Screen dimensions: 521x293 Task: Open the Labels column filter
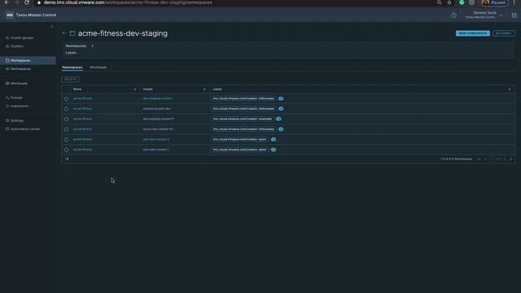[x=510, y=90]
